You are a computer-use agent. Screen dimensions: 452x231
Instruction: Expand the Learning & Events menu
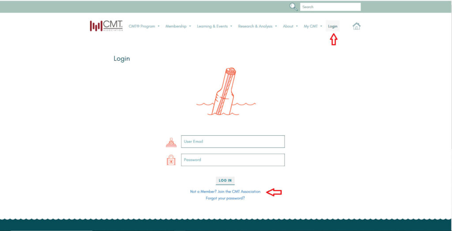click(x=215, y=26)
